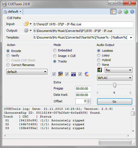Click the MusicBrainz music note icon
This screenshot has width=138, height=148.
(60, 74)
